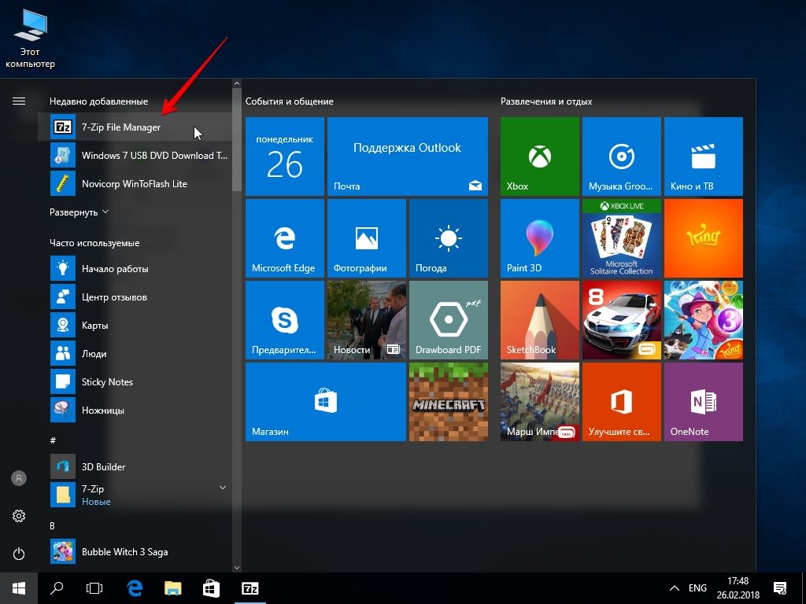Screen dimensions: 806x604
Task: Open the power options button
Action: pyautogui.click(x=19, y=554)
